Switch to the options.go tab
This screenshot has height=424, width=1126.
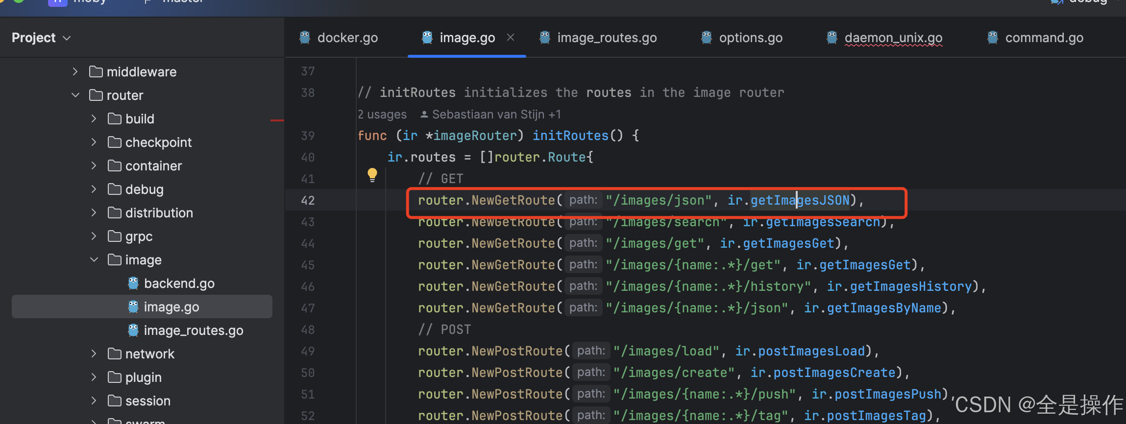point(742,38)
